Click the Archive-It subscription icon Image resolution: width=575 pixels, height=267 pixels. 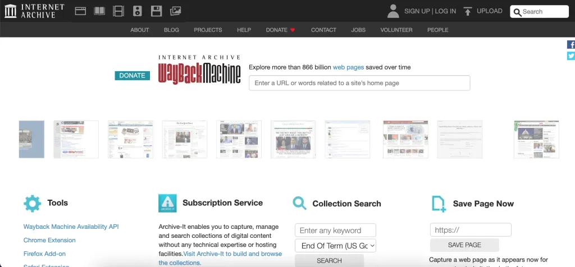pyautogui.click(x=167, y=203)
